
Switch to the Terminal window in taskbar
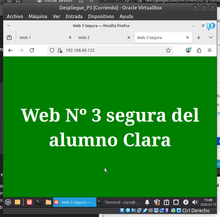tap(119, 202)
